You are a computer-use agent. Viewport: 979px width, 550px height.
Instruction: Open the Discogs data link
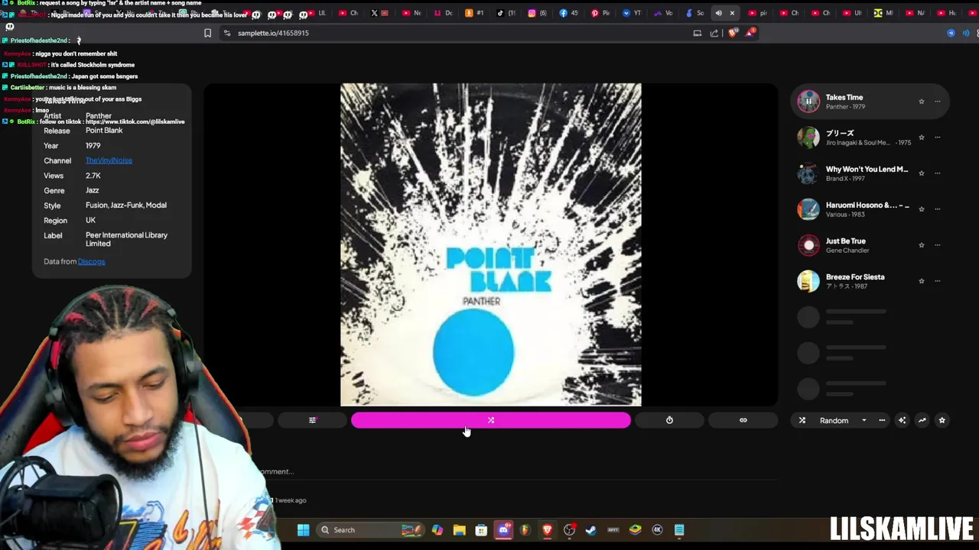coord(91,261)
